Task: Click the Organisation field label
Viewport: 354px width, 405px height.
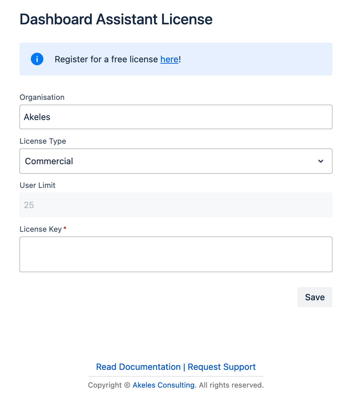Action: click(42, 97)
